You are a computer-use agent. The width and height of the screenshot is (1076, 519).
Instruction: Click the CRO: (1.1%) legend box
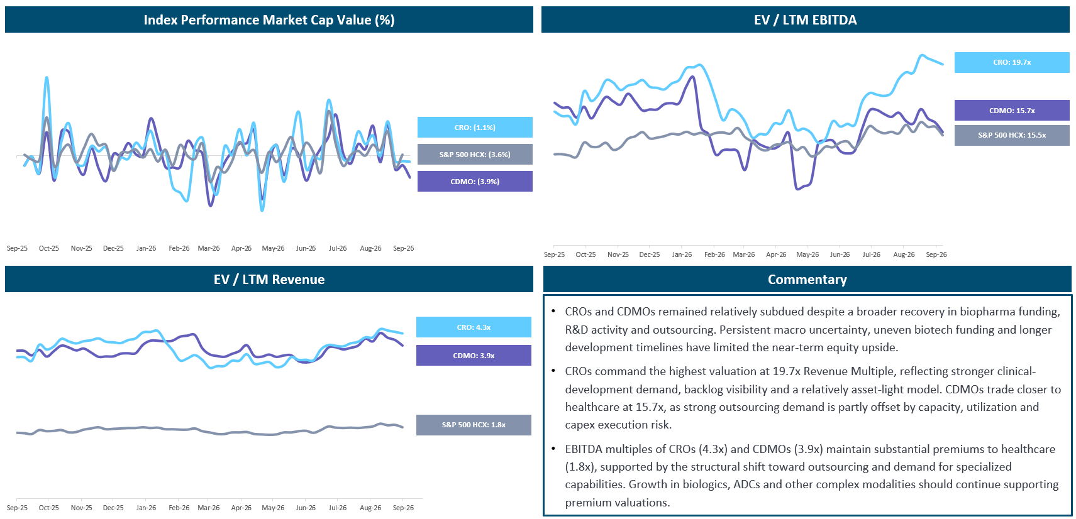pos(475,127)
